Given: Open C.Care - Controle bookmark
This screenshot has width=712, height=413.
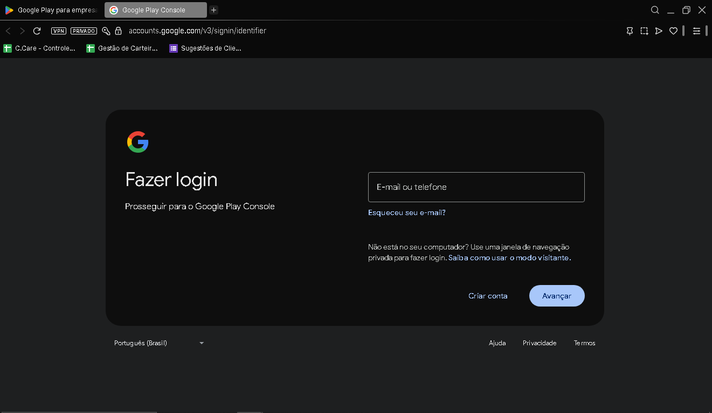Looking at the screenshot, I should tap(39, 48).
